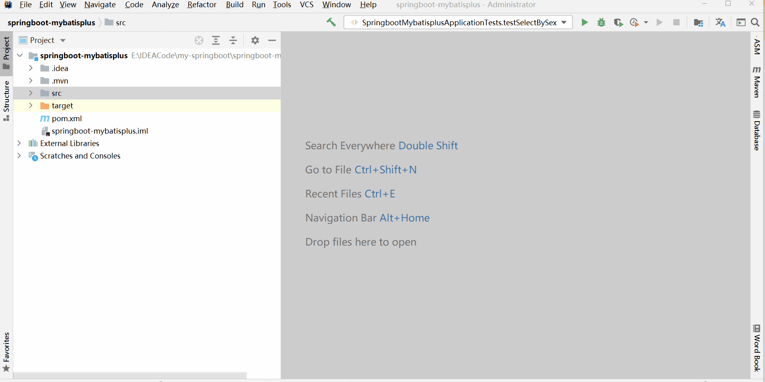Click Collapse All icon in Project panel
Screen dimensions: 765x382
click(x=233, y=40)
